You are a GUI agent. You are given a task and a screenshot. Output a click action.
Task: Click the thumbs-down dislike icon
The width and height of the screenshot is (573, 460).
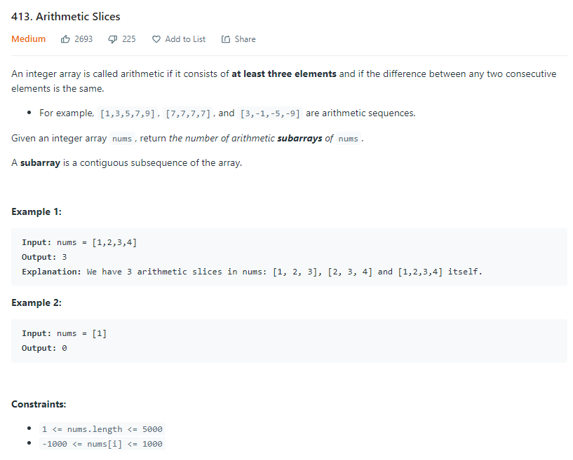click(112, 39)
